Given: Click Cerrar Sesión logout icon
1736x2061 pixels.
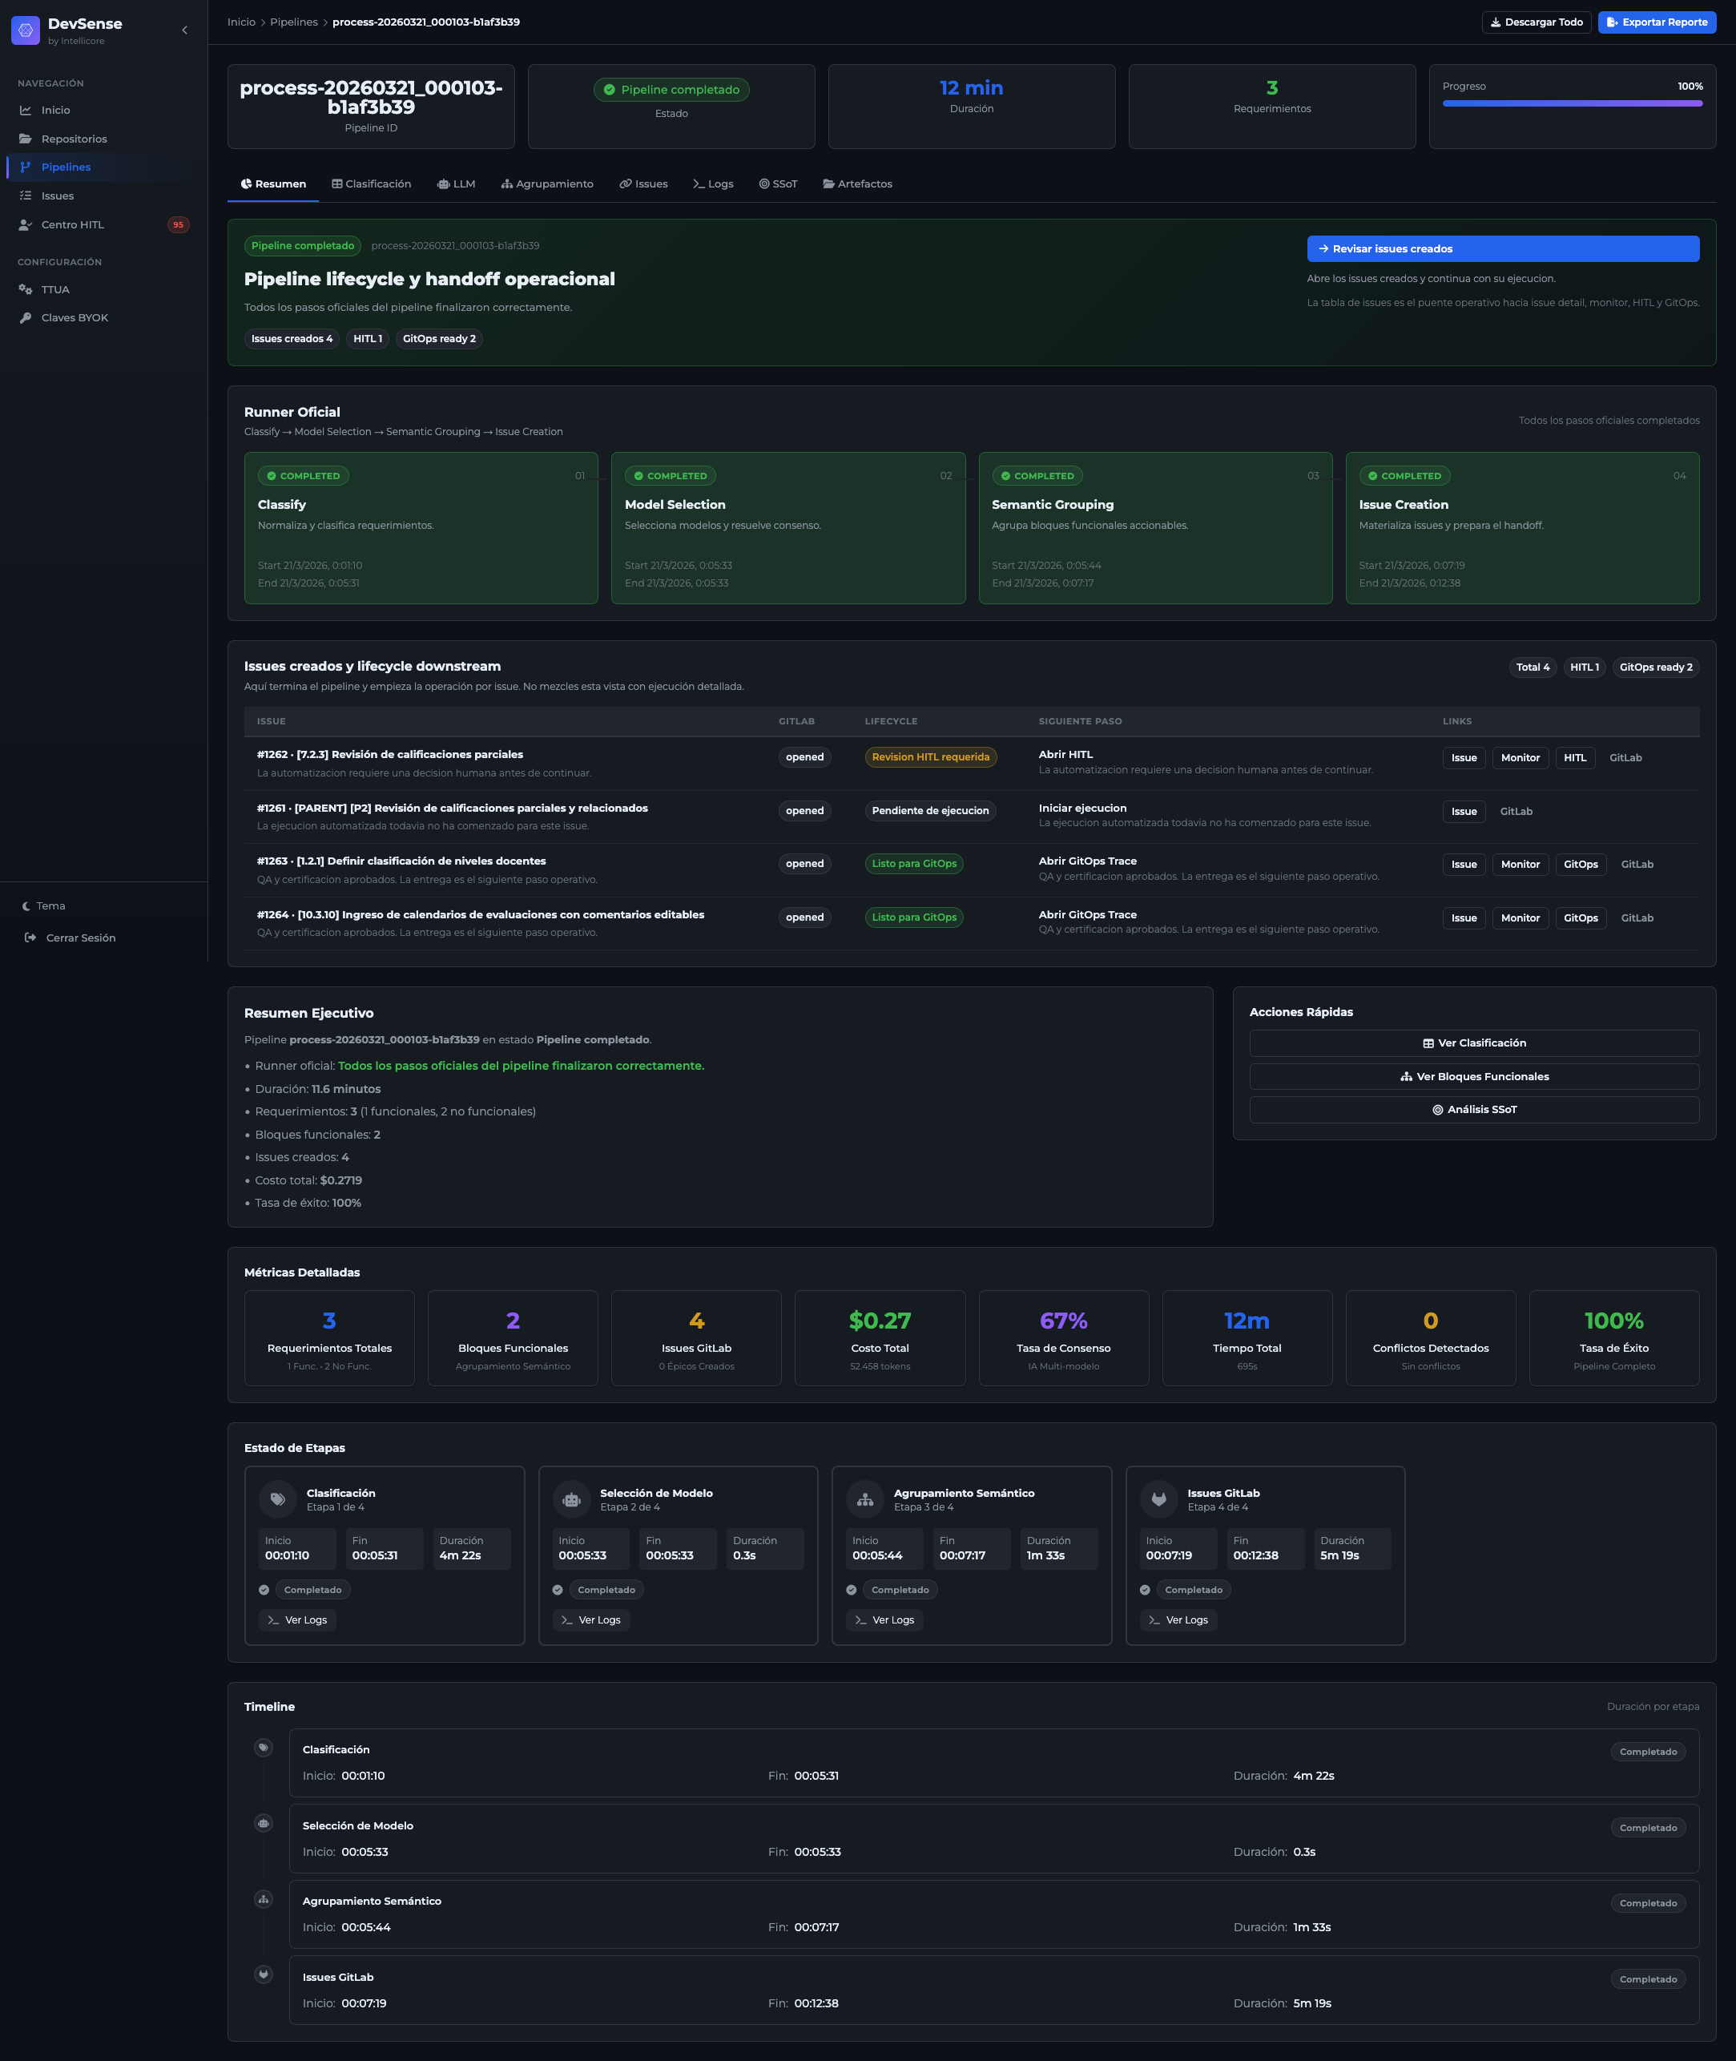Looking at the screenshot, I should 30,938.
